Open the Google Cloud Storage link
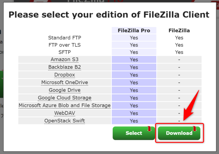Viewport: 219px width, 154px height. [x=64, y=98]
